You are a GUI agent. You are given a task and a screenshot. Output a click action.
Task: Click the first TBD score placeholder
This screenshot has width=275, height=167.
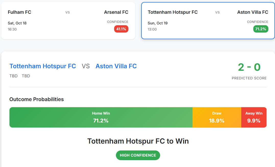[x=13, y=76]
